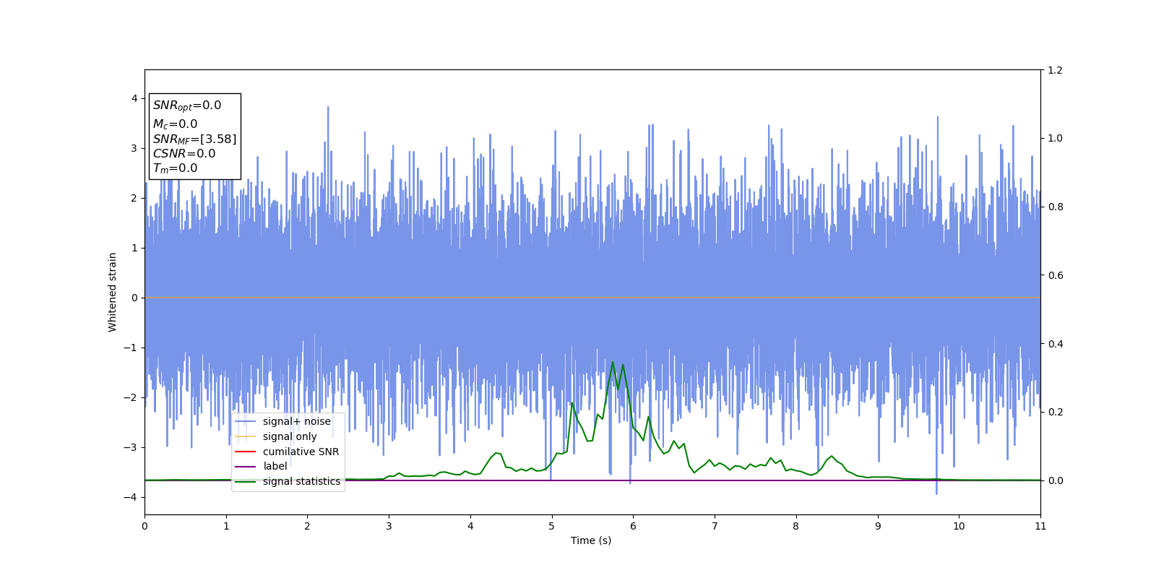Click the SNRopt=0.0 annotation text
Viewport: 1156px width, 578px height.
tap(187, 106)
